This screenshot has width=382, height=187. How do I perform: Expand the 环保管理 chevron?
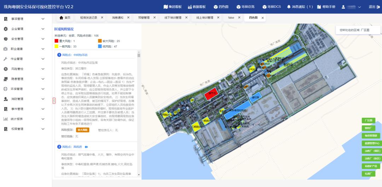[43, 89]
